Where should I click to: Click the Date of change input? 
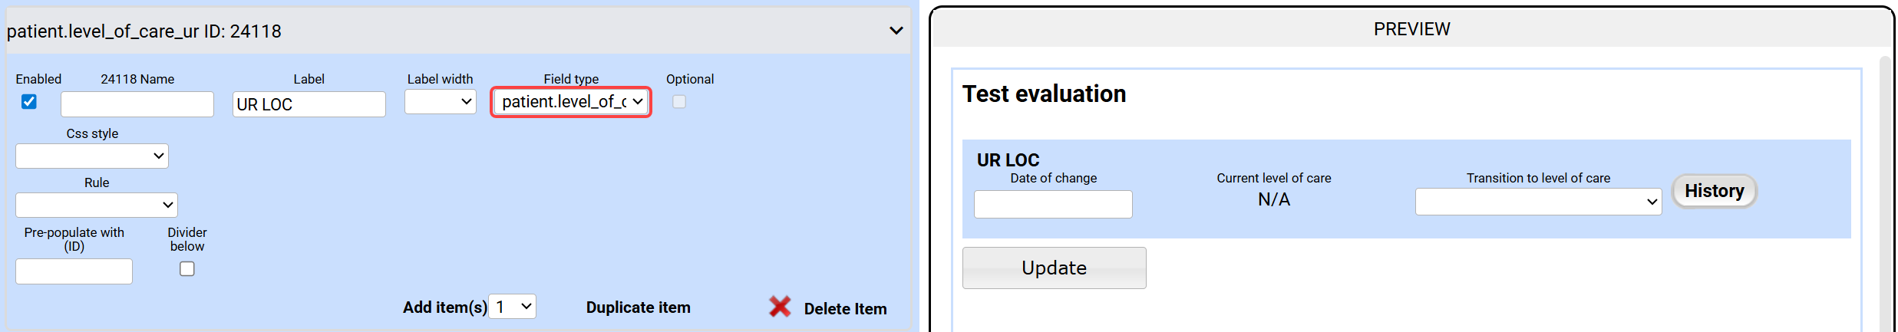[x=1053, y=205]
